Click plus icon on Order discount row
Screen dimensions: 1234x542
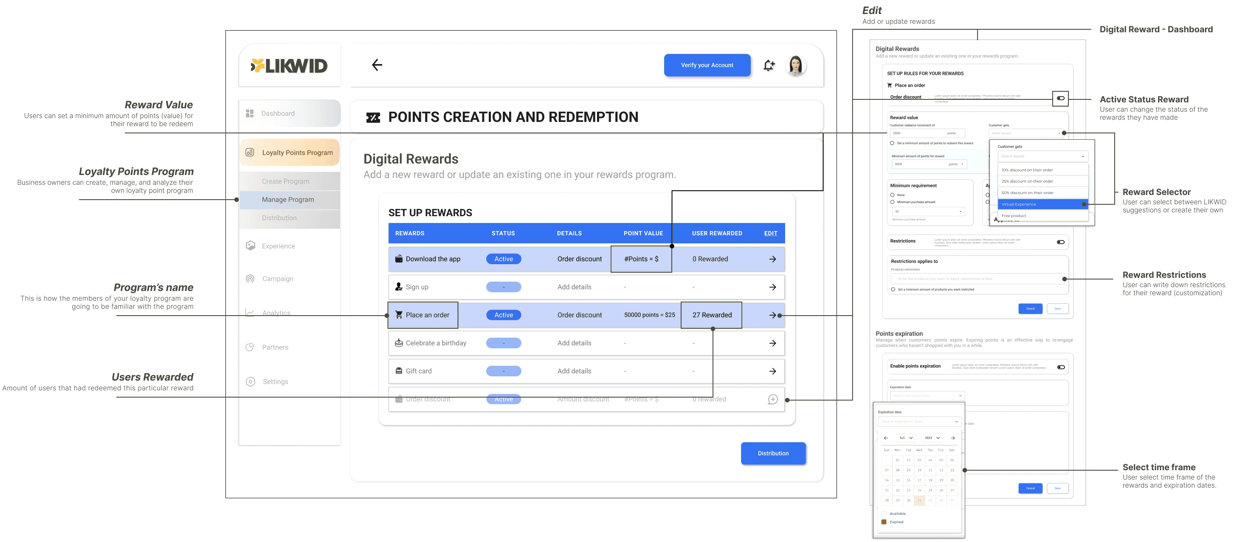772,399
